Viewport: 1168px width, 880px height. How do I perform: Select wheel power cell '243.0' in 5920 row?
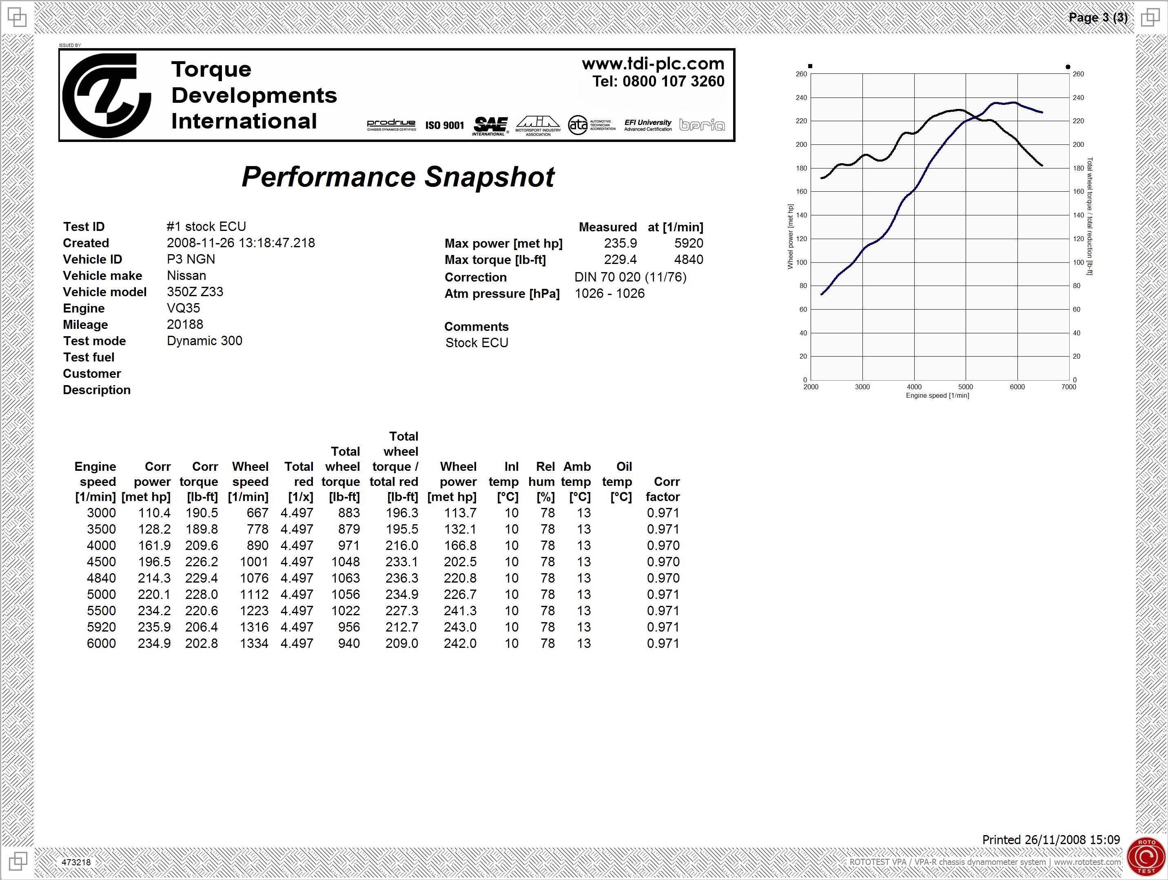point(460,627)
